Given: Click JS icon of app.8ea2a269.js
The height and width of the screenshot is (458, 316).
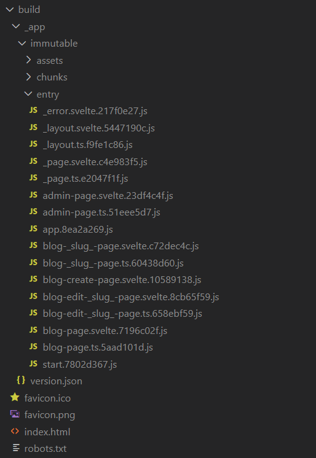Looking at the screenshot, I should coord(33,228).
